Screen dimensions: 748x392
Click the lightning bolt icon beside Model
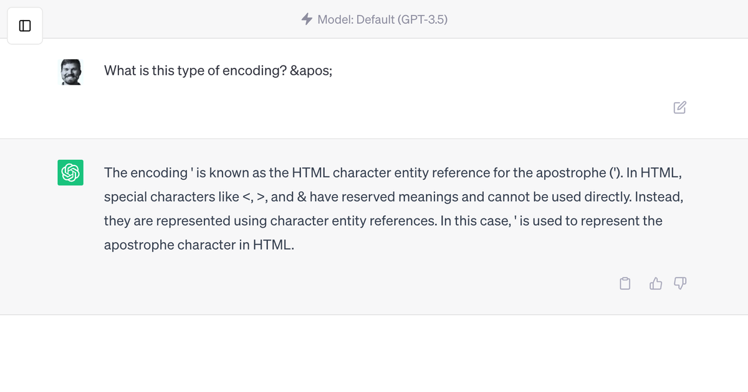pyautogui.click(x=307, y=19)
